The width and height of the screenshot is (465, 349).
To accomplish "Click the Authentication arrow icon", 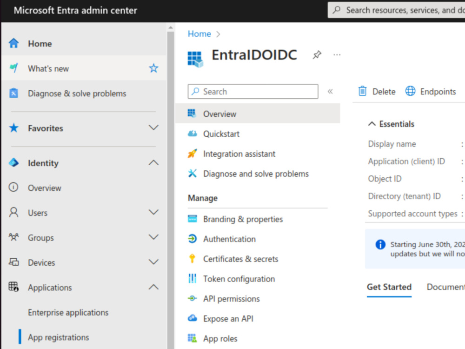I will coord(192,239).
